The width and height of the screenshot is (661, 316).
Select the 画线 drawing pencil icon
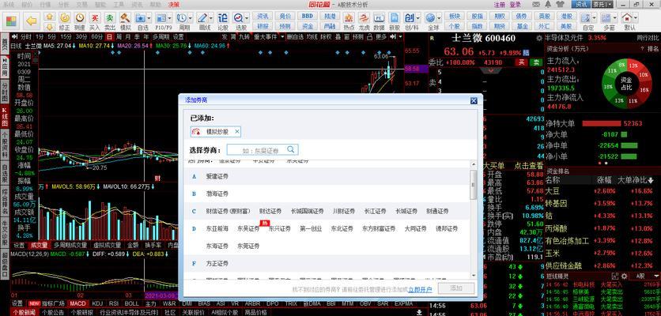click(x=202, y=17)
